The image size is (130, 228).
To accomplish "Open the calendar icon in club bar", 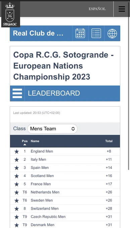I will coord(80,34).
